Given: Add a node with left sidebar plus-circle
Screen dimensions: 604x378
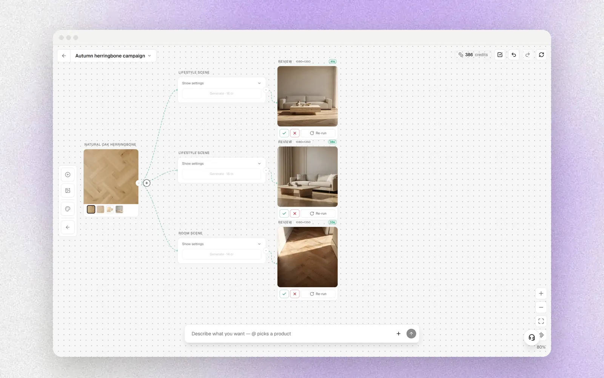Looking at the screenshot, I should pos(68,175).
